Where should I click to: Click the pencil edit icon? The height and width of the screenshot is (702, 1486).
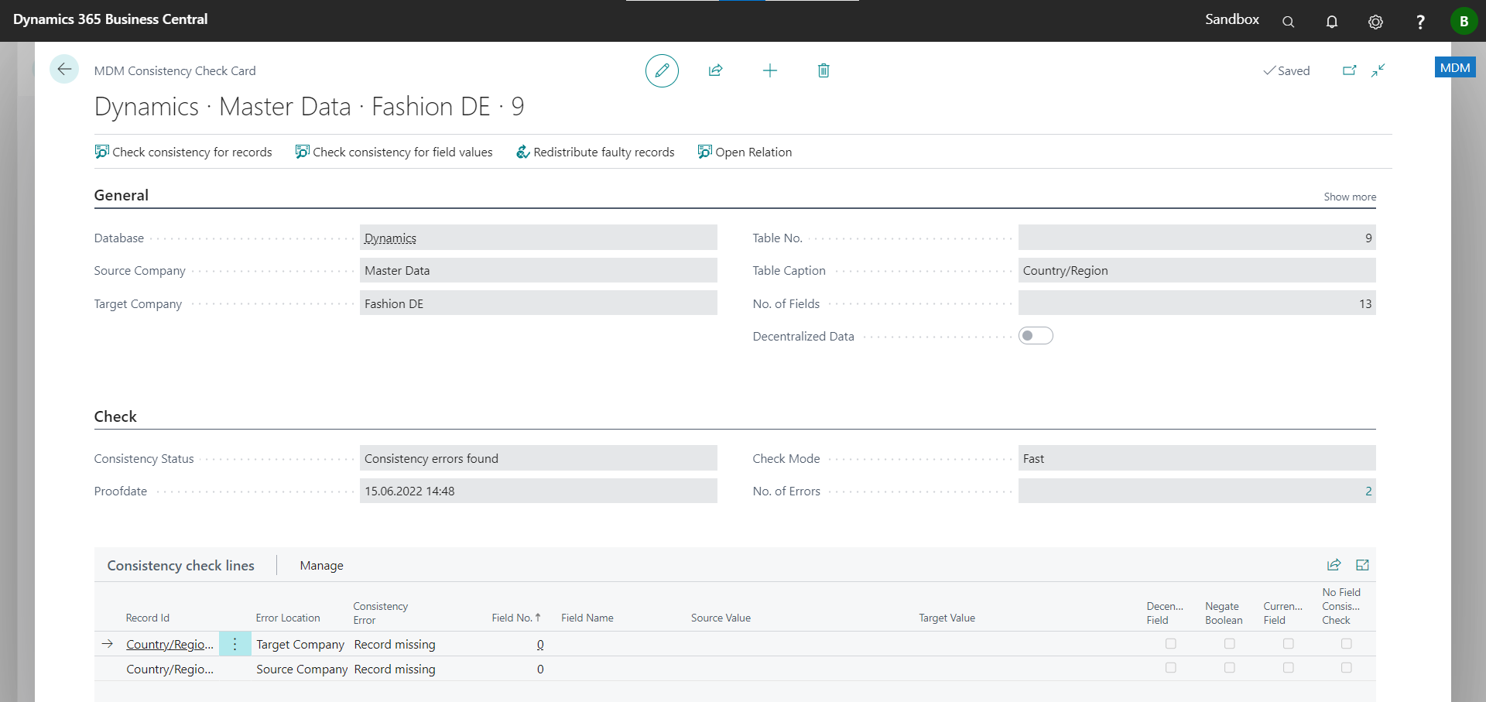click(x=662, y=70)
